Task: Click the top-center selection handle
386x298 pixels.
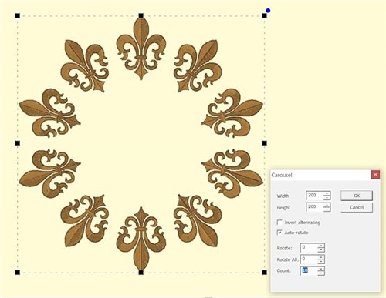Action: point(141,15)
